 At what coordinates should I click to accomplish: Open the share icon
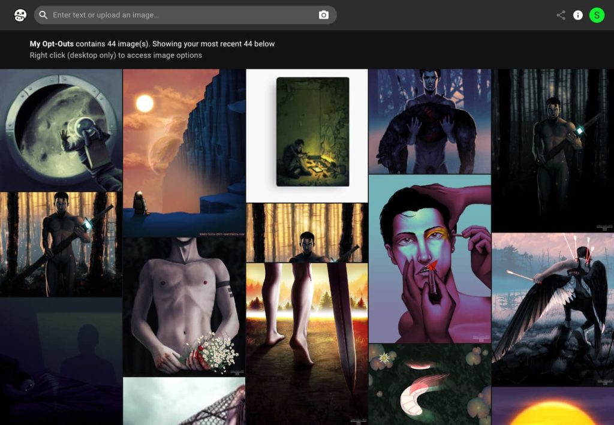coord(561,15)
